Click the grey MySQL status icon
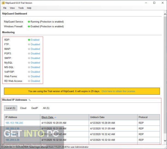This screenshot has width=167, height=149. [x=29, y=63]
